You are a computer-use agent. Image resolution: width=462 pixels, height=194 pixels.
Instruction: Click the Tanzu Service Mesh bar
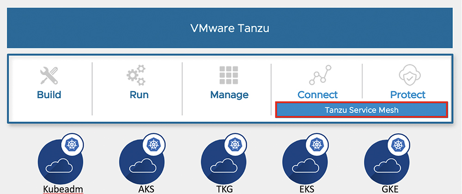(362, 110)
